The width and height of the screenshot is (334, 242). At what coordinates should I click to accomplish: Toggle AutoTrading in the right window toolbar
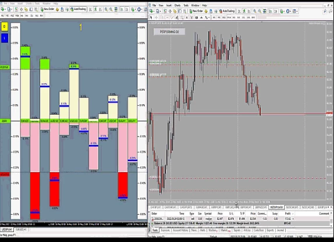[x=227, y=11]
